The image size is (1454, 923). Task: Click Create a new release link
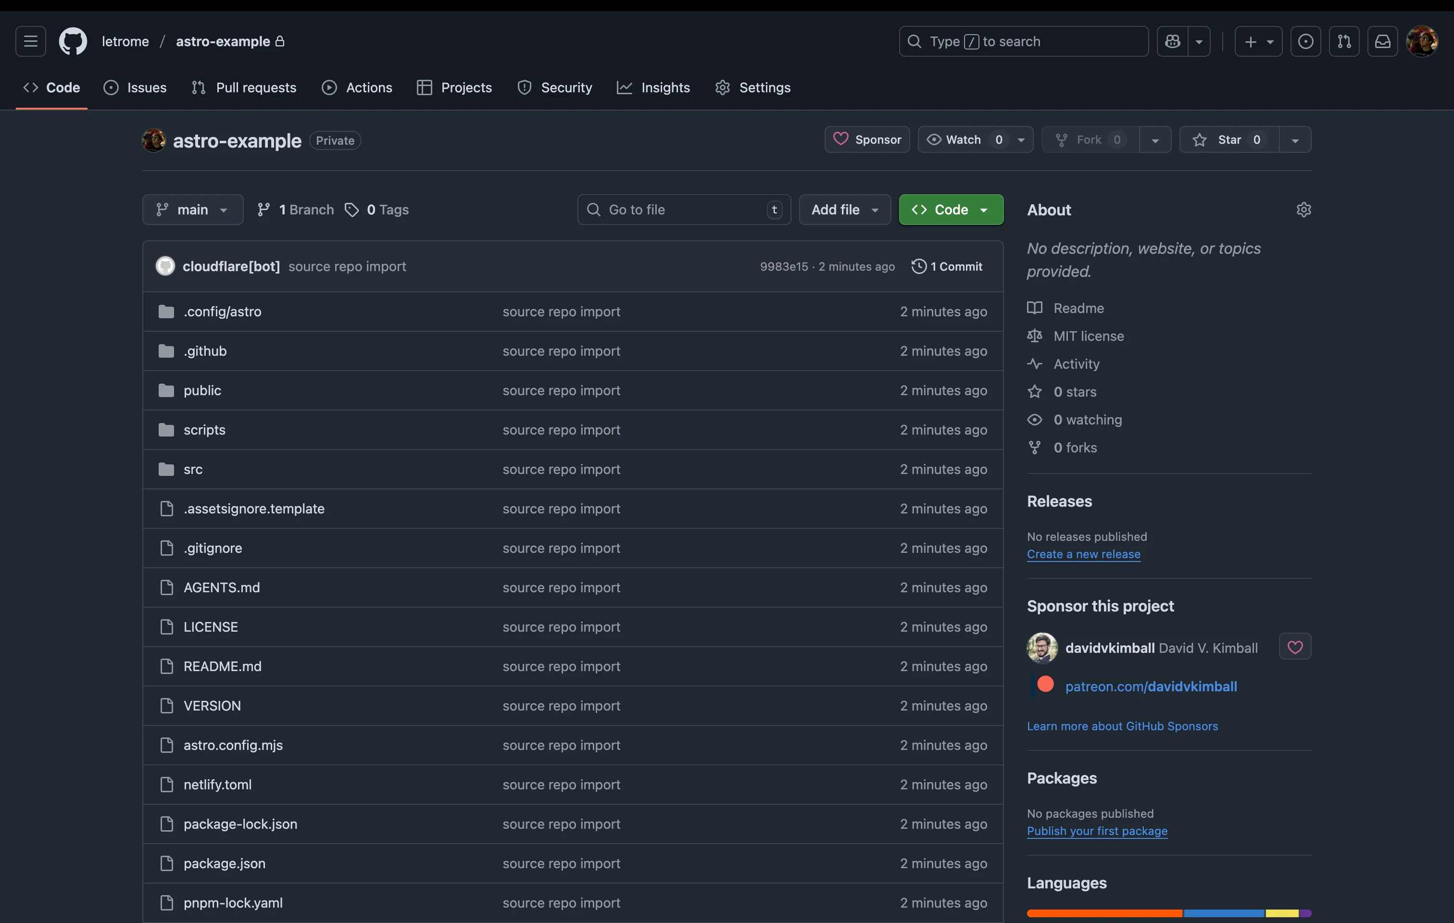[1083, 553]
